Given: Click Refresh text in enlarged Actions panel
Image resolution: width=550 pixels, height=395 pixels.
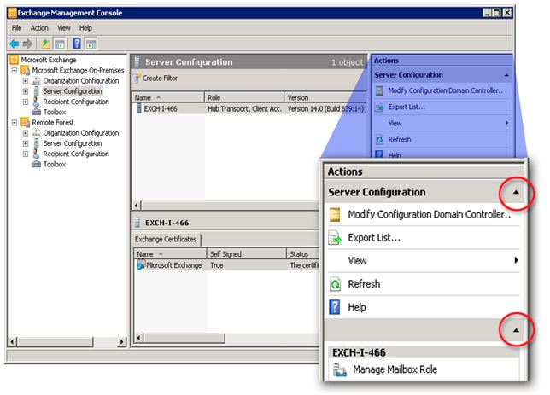Looking at the screenshot, I should [x=364, y=284].
